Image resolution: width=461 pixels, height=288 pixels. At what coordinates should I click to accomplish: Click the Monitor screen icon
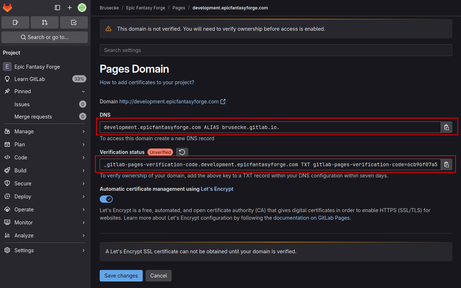coord(7,223)
